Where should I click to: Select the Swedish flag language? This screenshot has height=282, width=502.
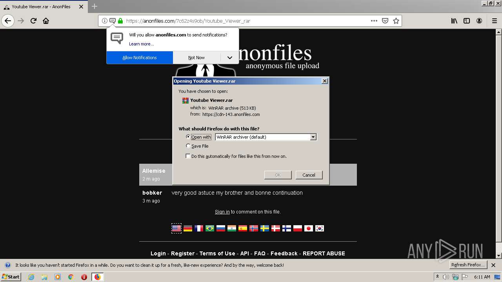265,228
